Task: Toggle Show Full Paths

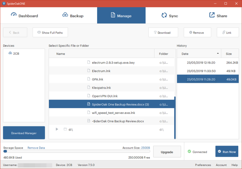Action: tap(50, 32)
